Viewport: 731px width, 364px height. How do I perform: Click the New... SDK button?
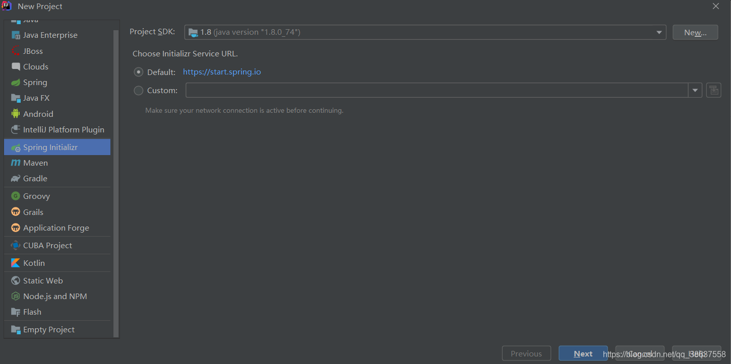click(x=695, y=32)
